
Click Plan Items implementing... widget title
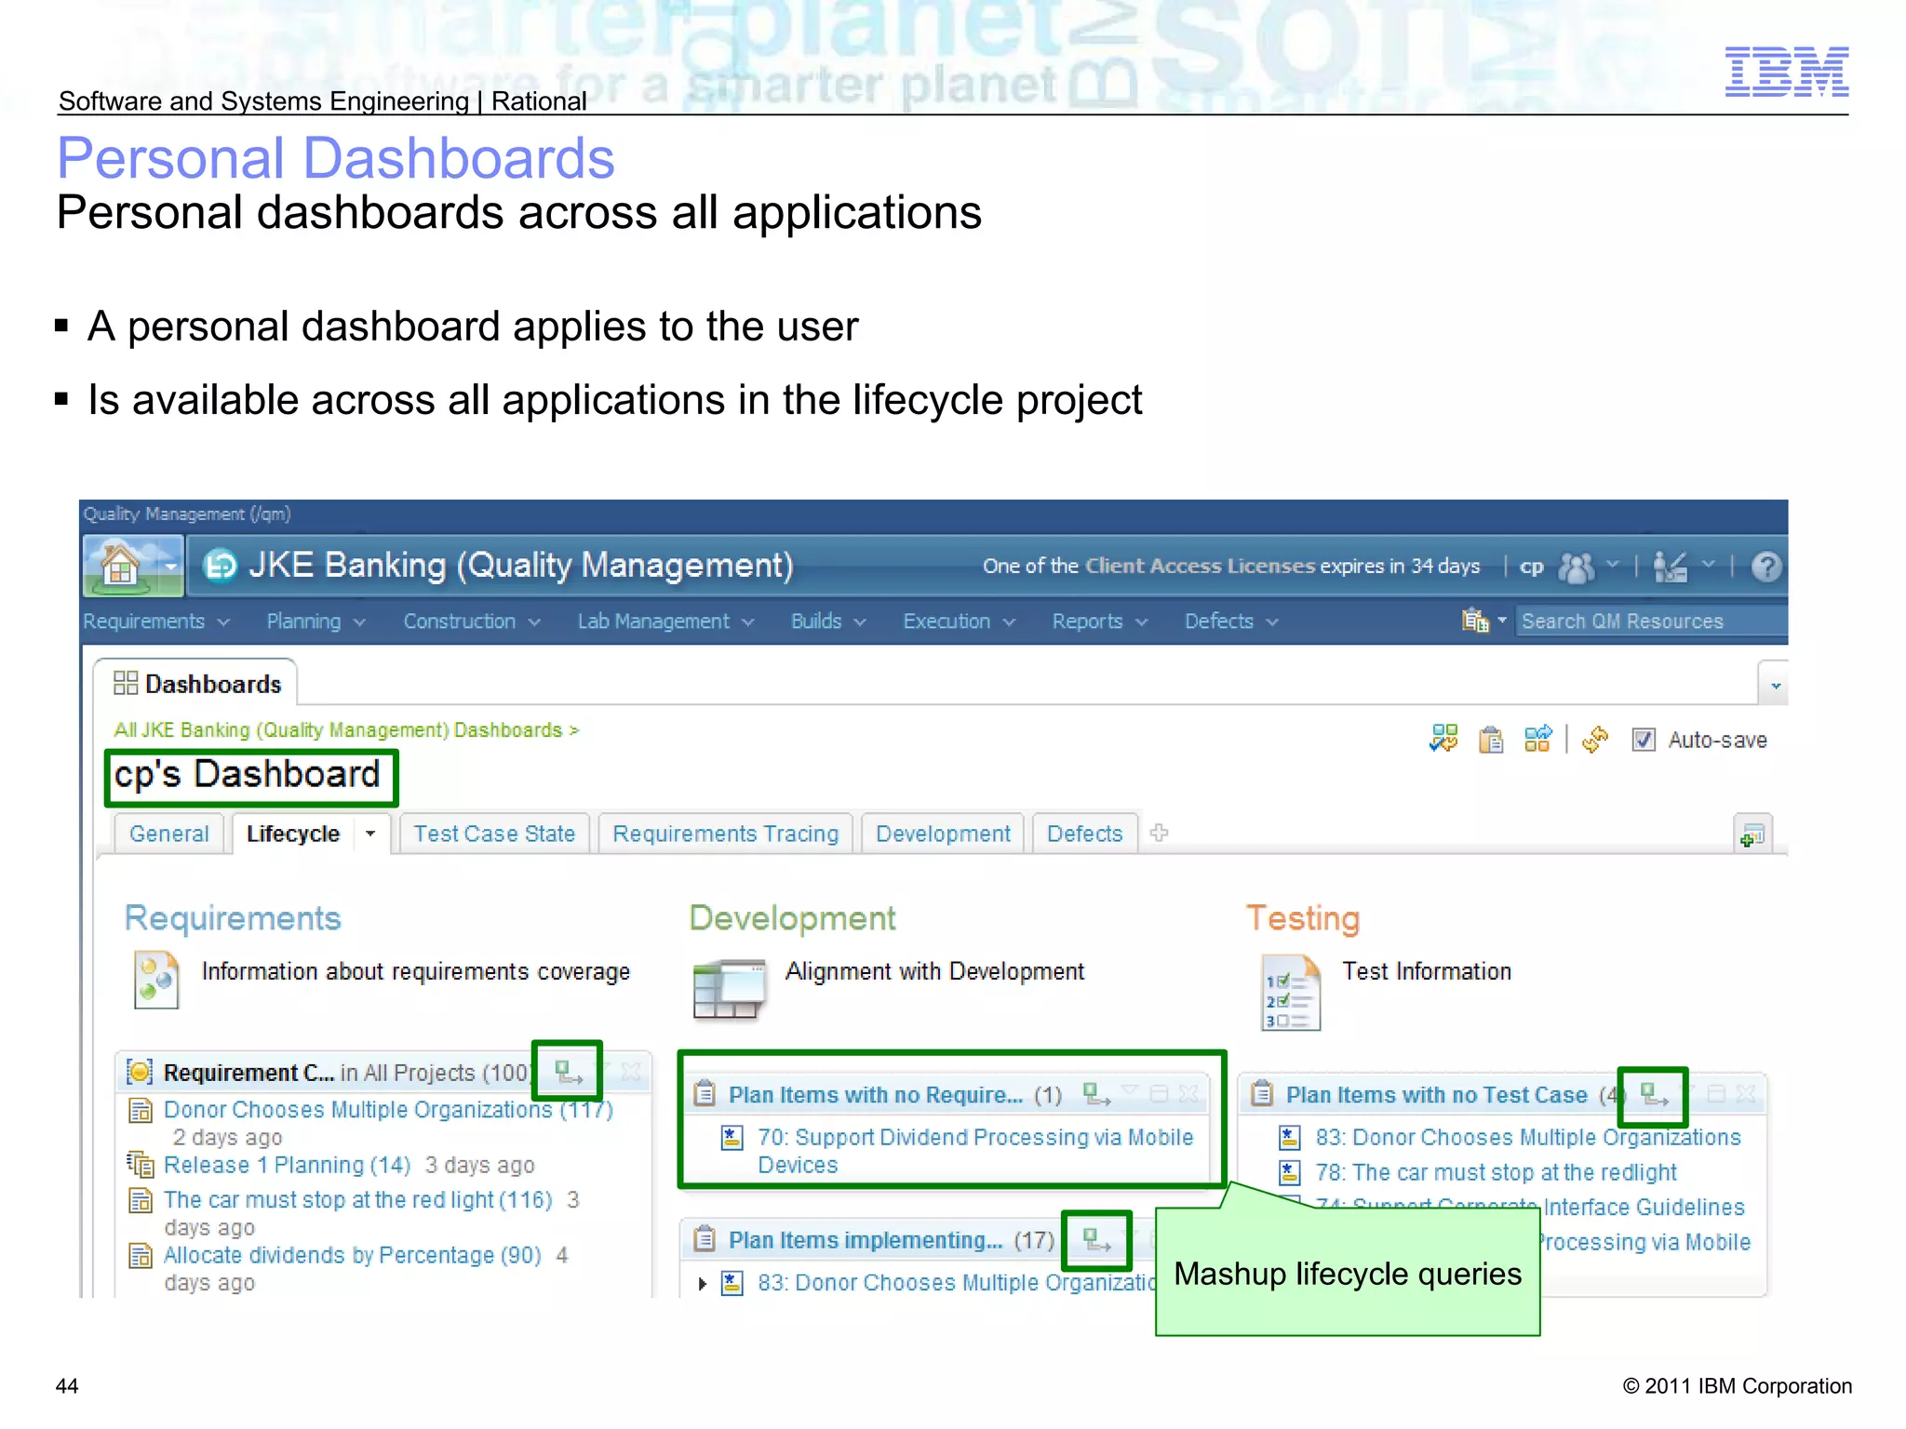point(866,1240)
